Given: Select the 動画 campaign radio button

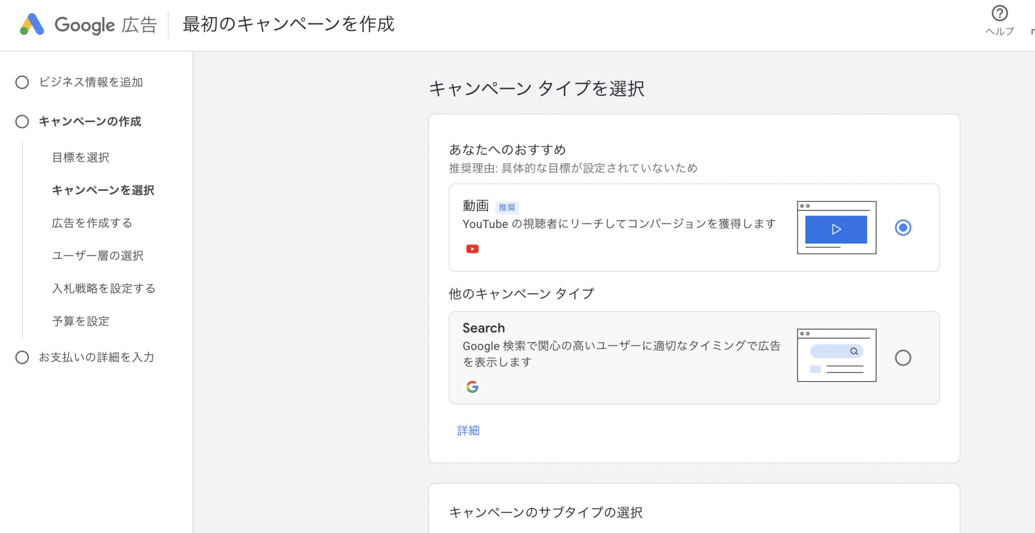Looking at the screenshot, I should coord(903,227).
